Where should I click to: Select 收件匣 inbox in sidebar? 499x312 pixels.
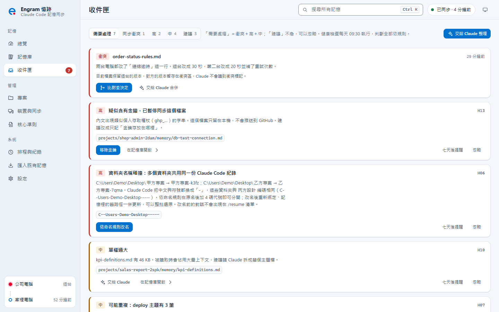(x=40, y=70)
